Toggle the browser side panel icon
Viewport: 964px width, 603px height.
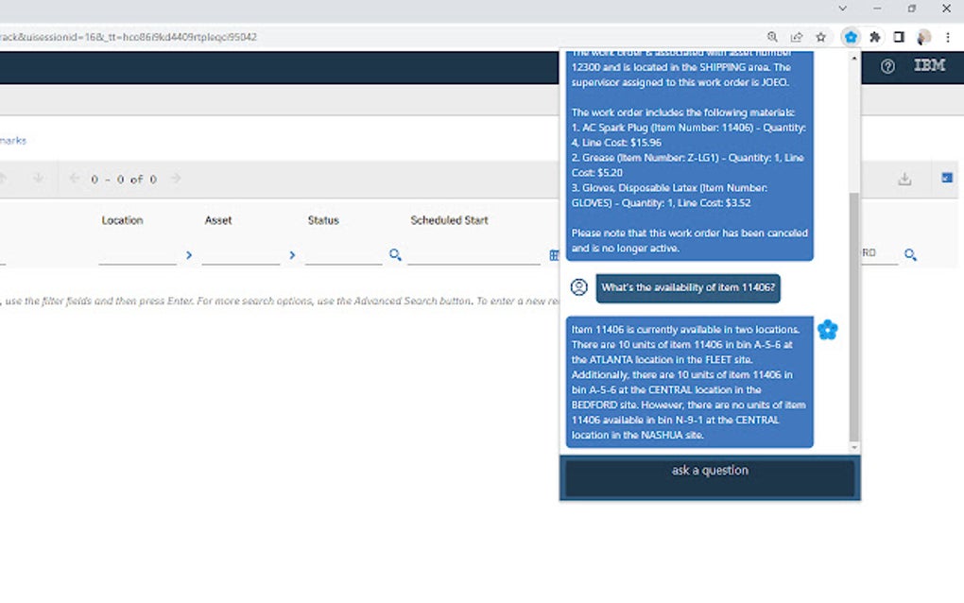(x=899, y=37)
